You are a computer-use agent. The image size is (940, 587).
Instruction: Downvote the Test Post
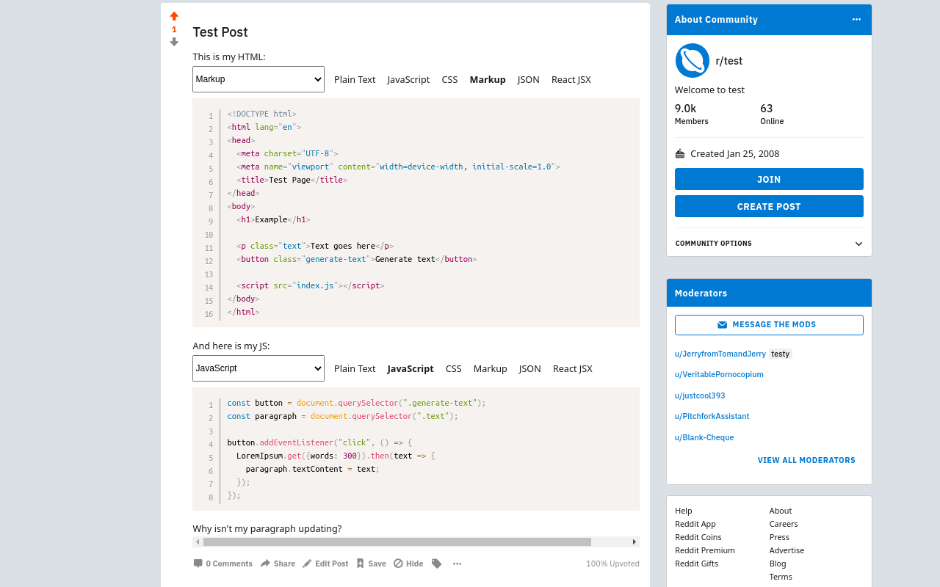(x=174, y=43)
